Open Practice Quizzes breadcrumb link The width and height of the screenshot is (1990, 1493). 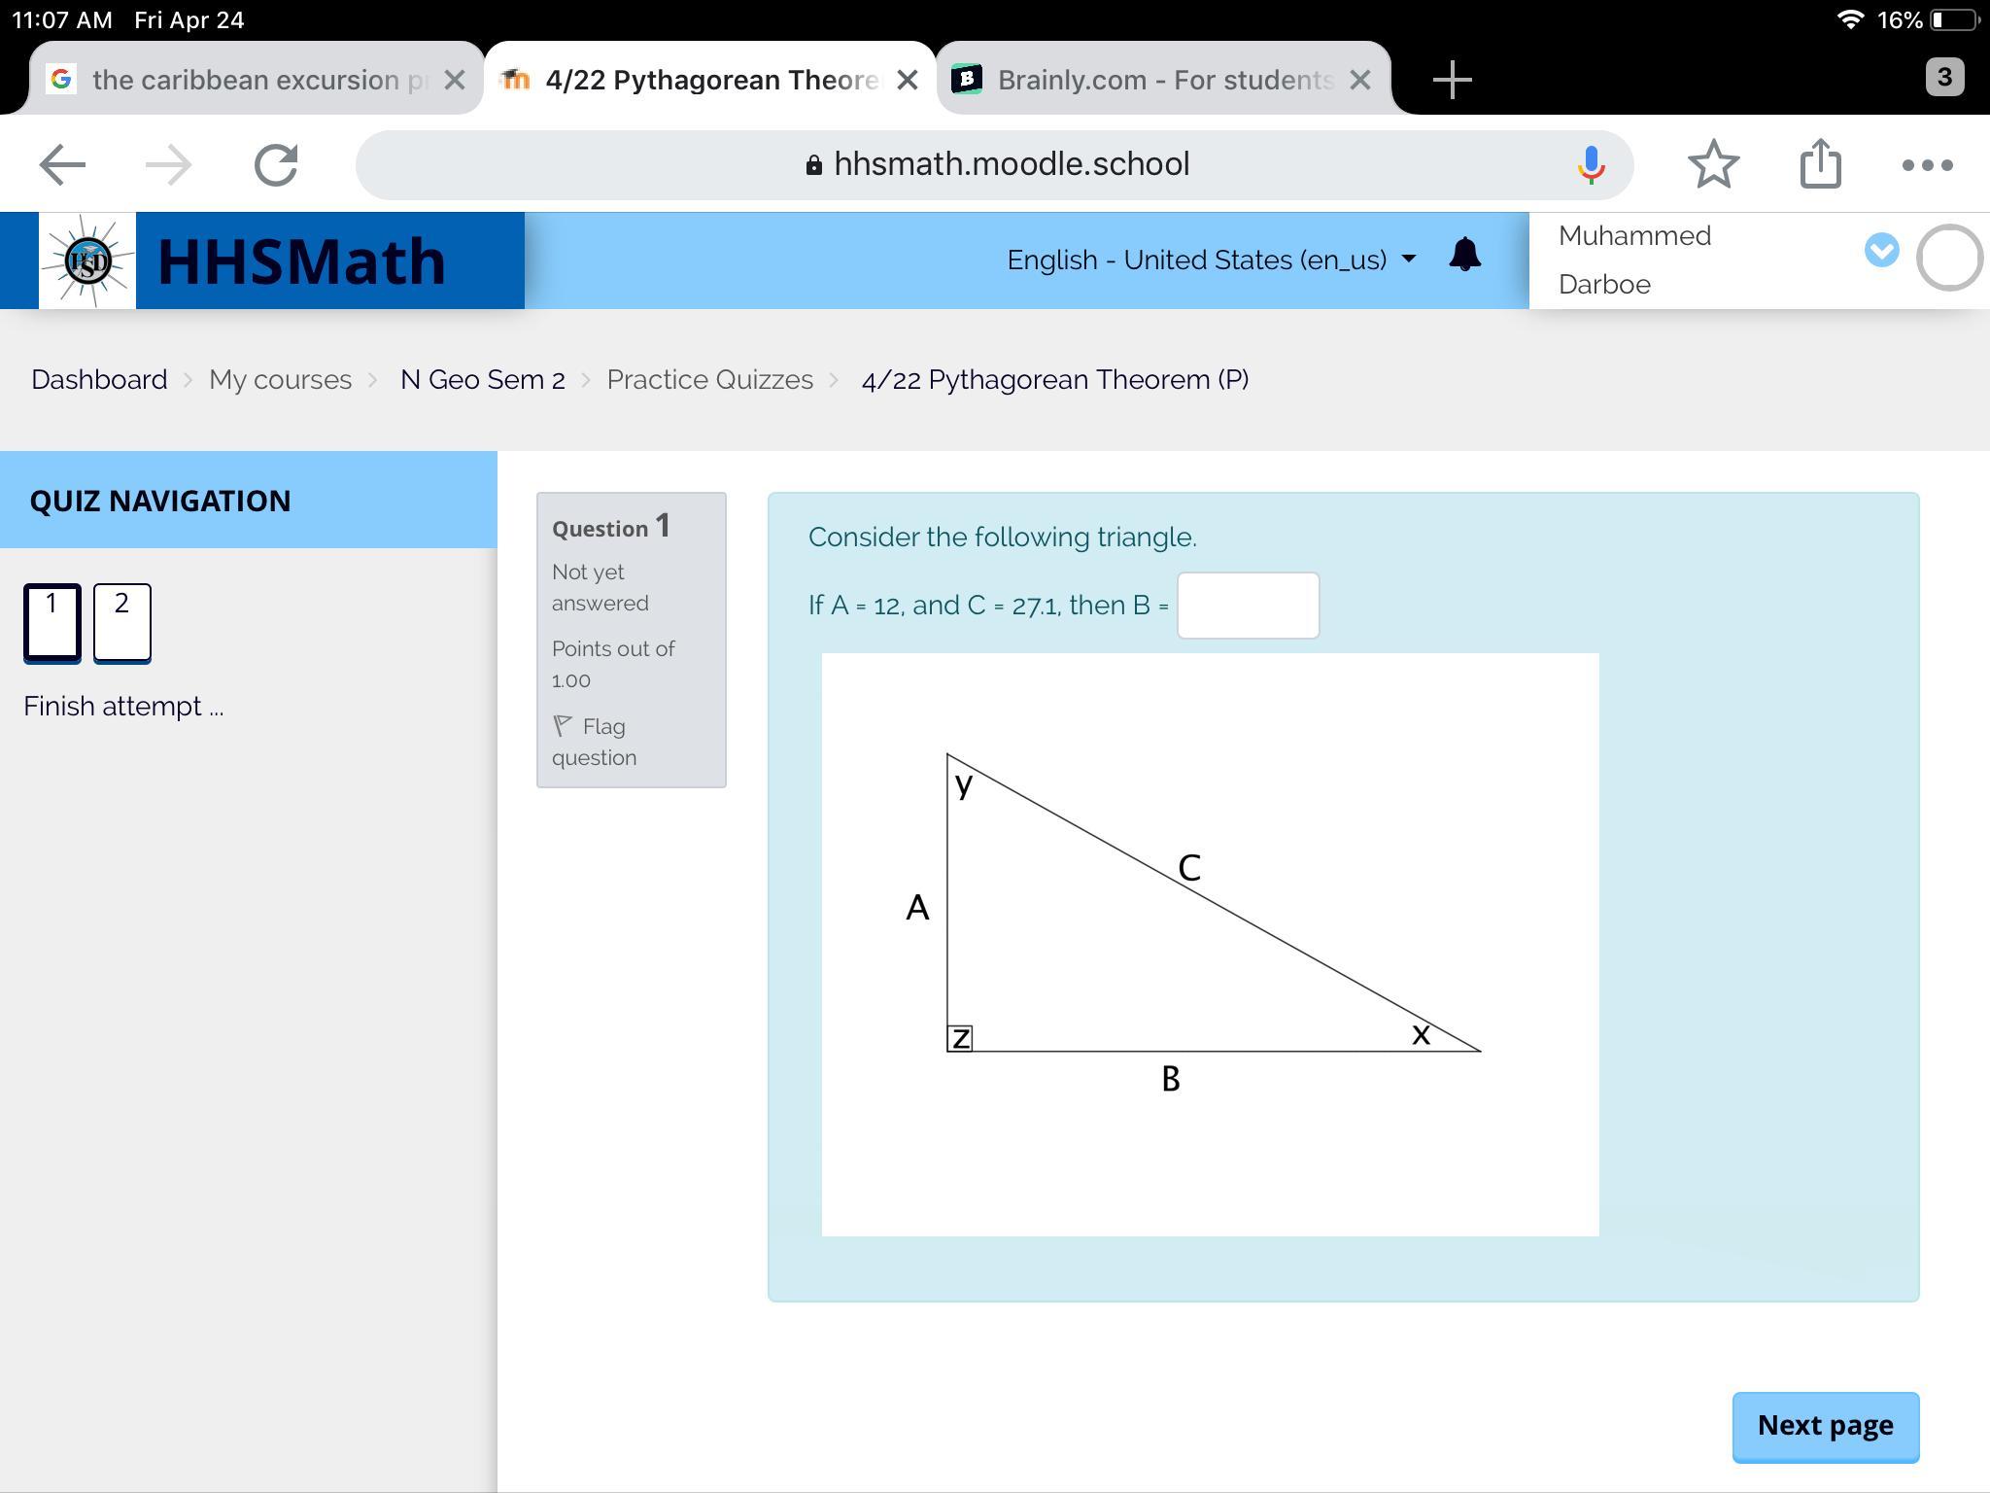pos(709,380)
